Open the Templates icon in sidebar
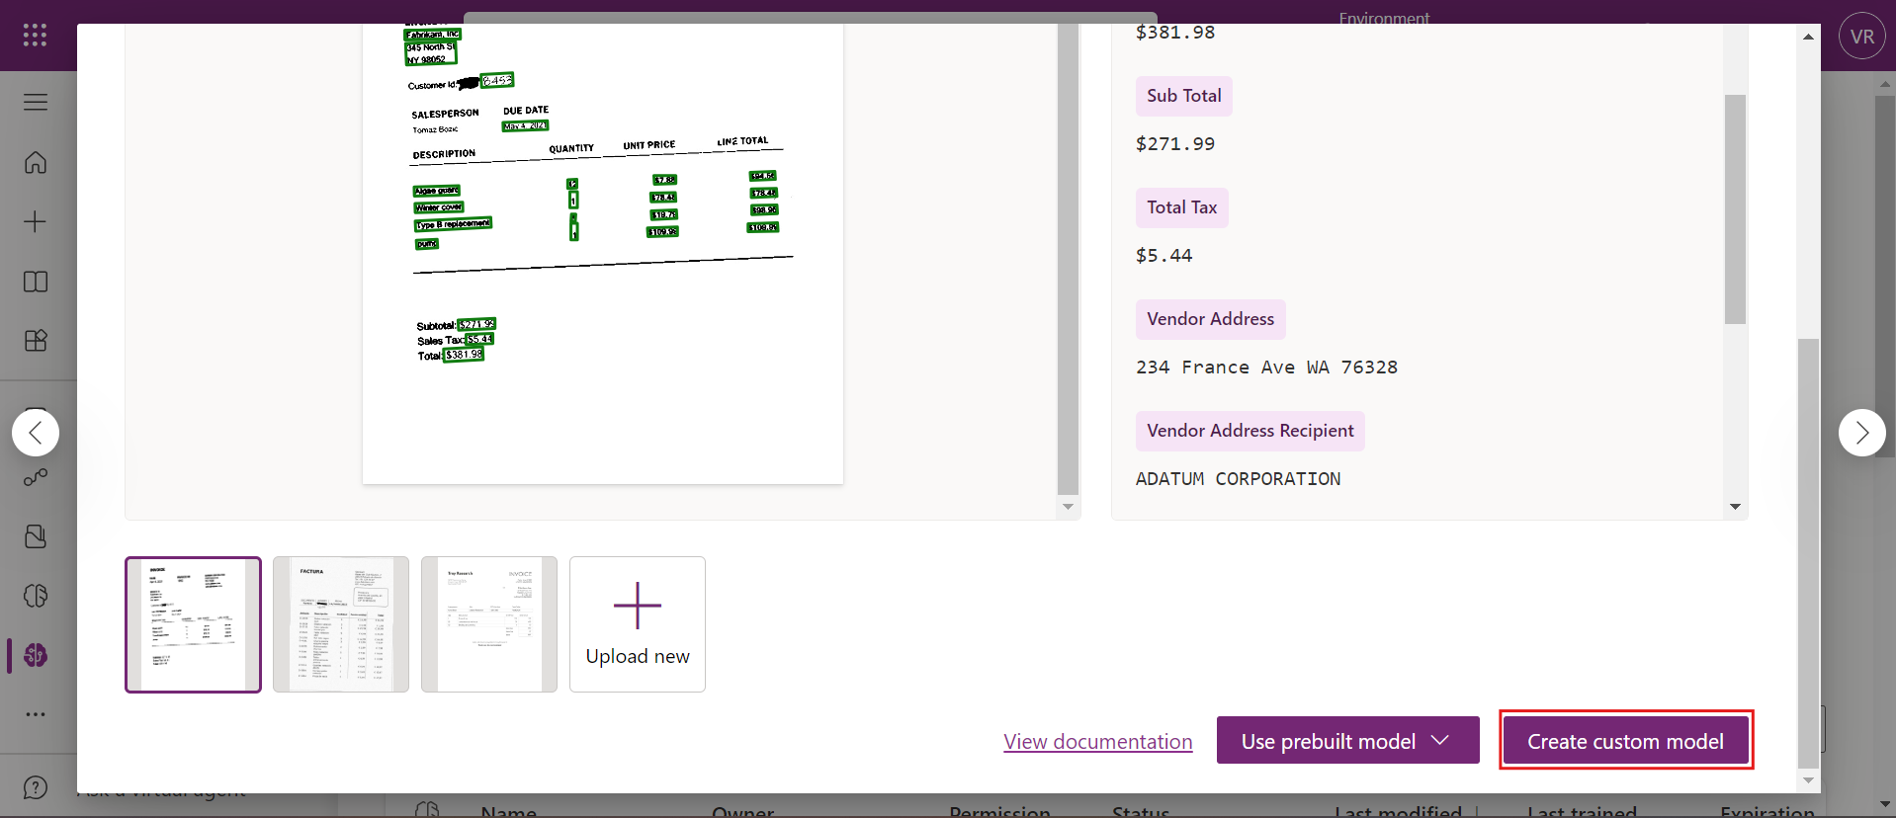The image size is (1896, 818). click(36, 341)
